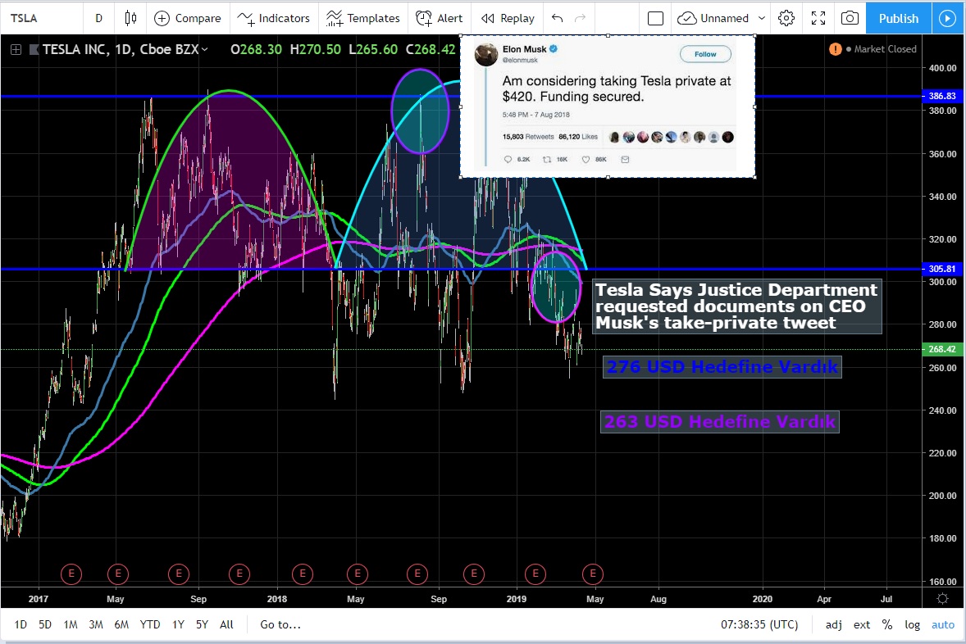Select the 386.83 price line label

pyautogui.click(x=941, y=96)
